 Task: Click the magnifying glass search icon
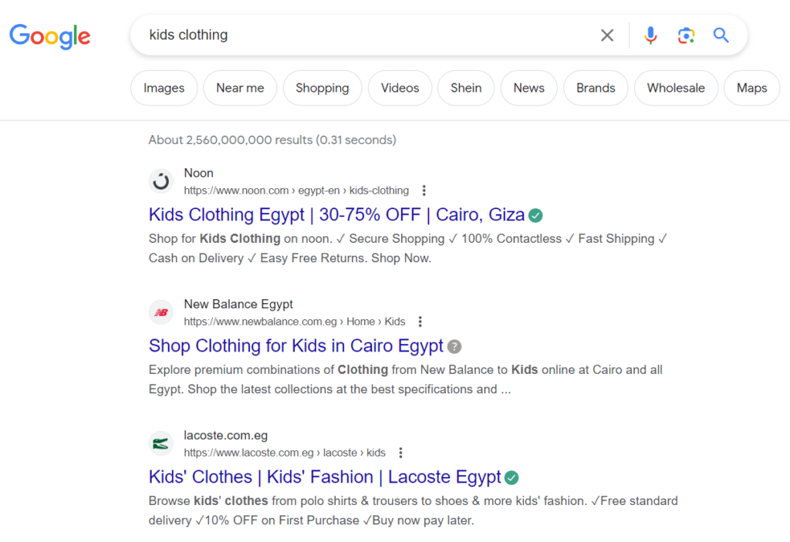(721, 35)
